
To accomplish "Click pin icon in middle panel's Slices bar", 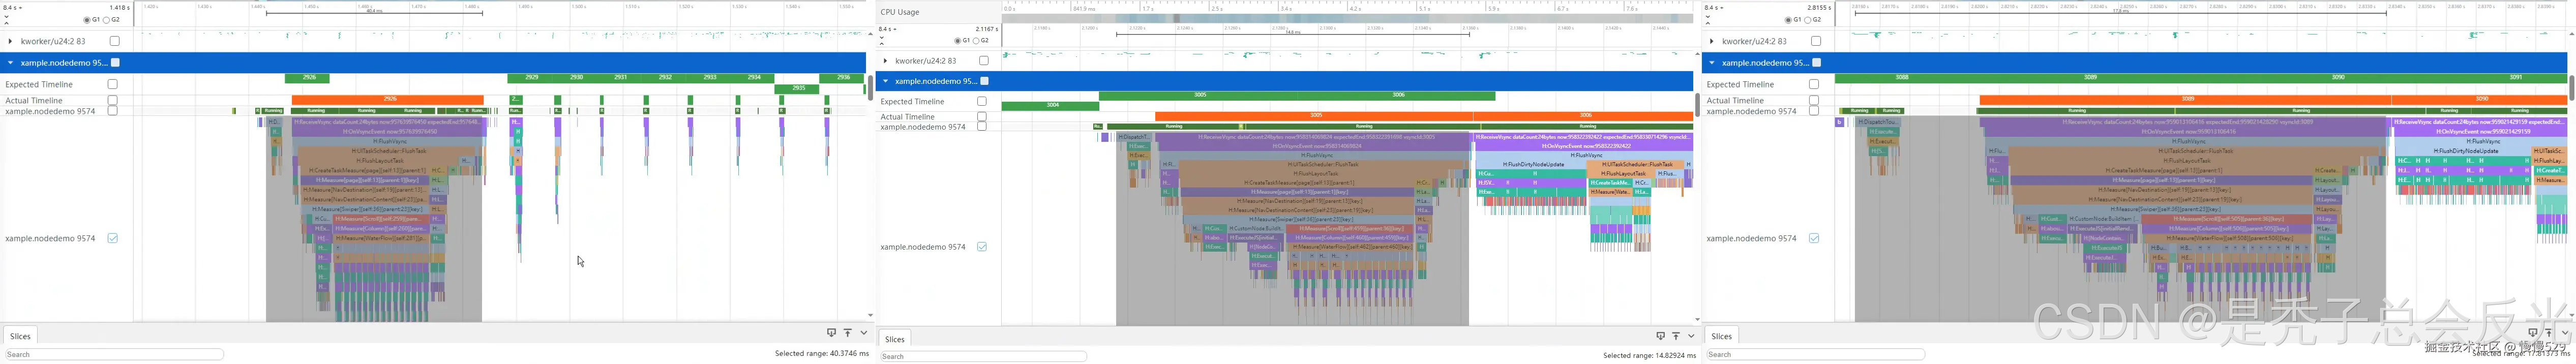I will (x=1660, y=336).
